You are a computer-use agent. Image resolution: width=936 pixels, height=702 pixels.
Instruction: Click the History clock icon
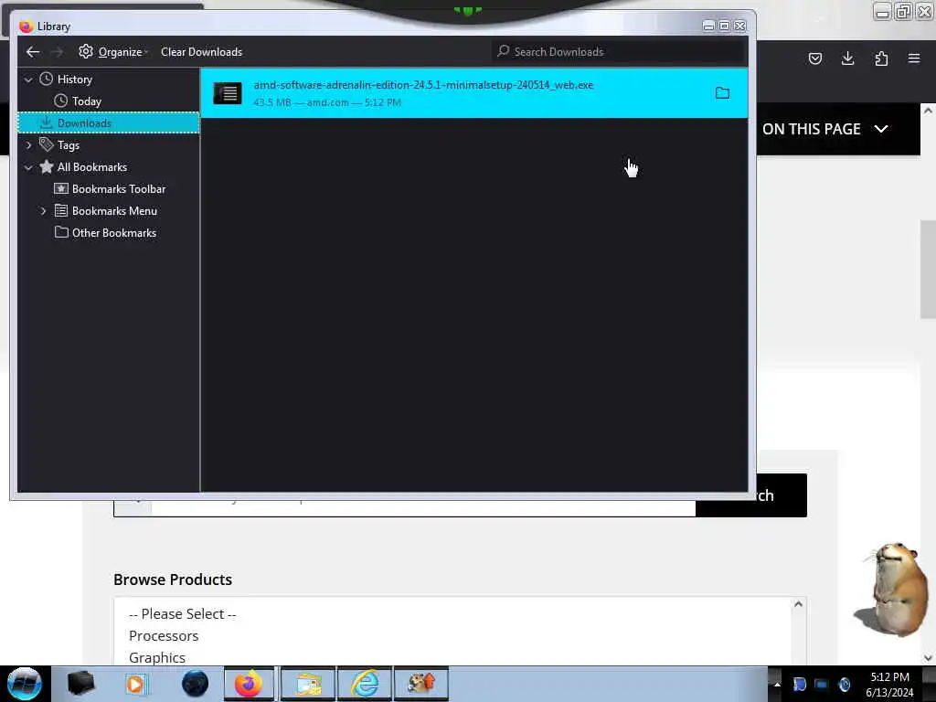46,79
